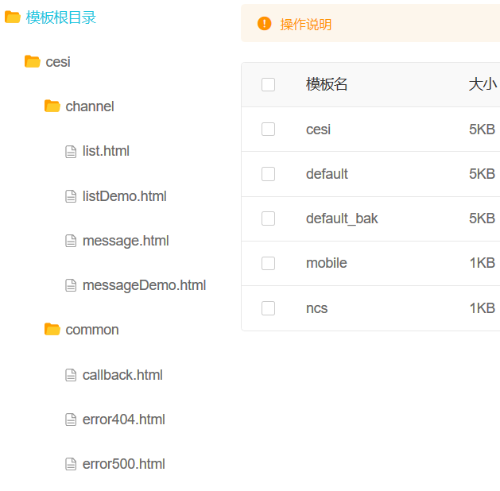Select error404.html in the file tree
The width and height of the screenshot is (500, 491).
click(x=123, y=419)
